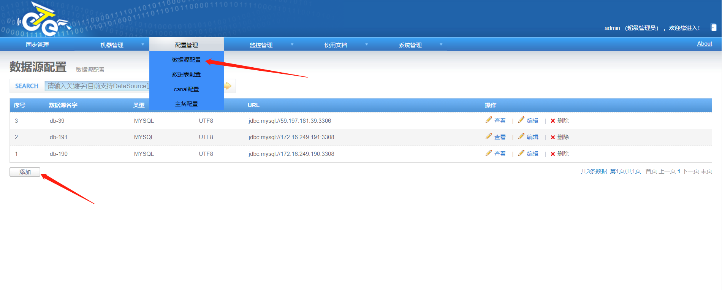Screen dimensions: 722x290
Task: Click URL jdbc:mysql://172.16.249.191:3308
Action: pyautogui.click(x=291, y=137)
